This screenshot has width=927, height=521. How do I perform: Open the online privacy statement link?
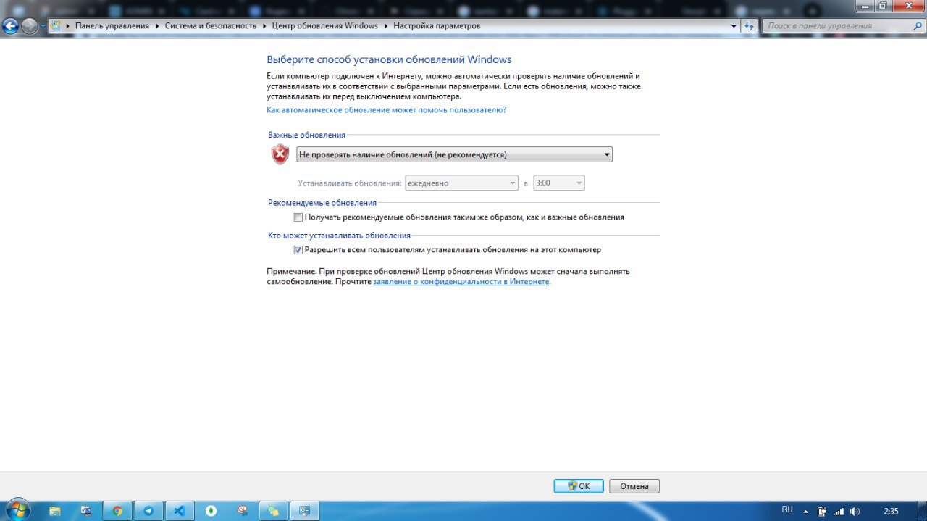(x=461, y=281)
